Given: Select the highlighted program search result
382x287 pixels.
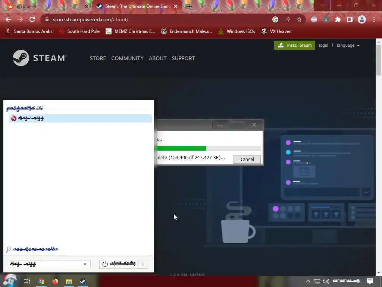Looking at the screenshot, I should tap(81, 118).
